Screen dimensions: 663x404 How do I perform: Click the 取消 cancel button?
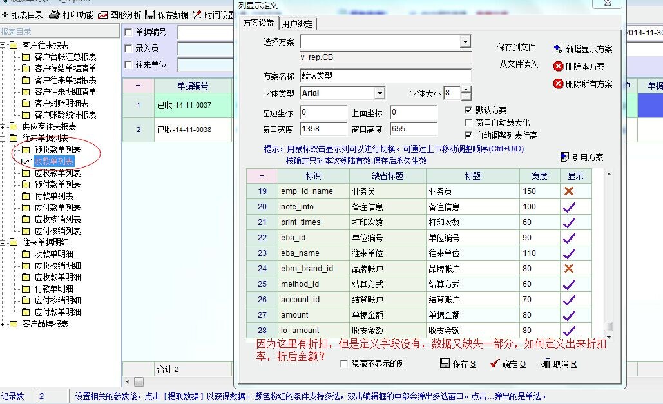559,364
